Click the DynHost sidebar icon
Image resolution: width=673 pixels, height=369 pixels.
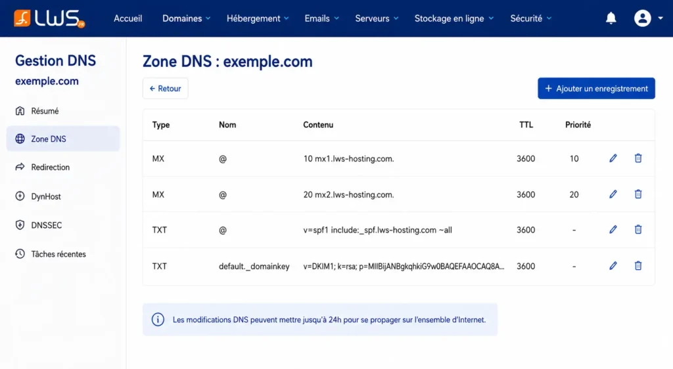(x=20, y=196)
